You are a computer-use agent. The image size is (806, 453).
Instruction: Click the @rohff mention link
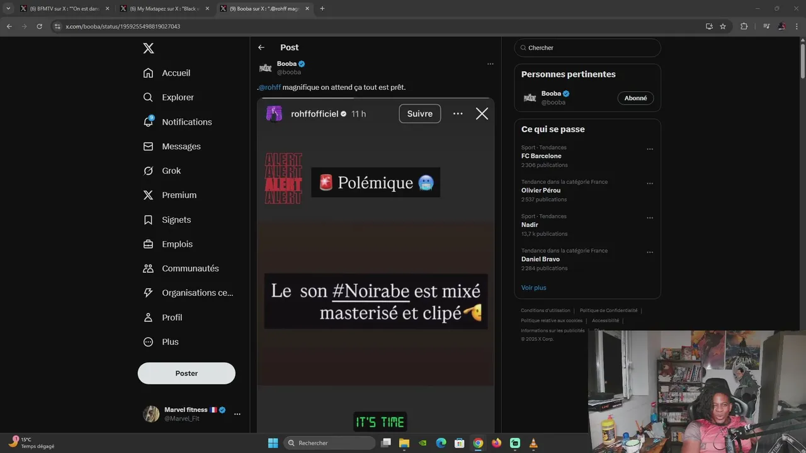click(x=270, y=87)
